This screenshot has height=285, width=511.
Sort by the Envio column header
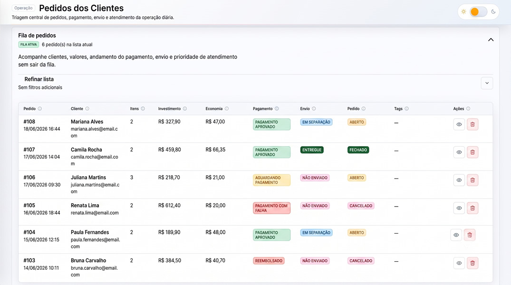tap(305, 109)
